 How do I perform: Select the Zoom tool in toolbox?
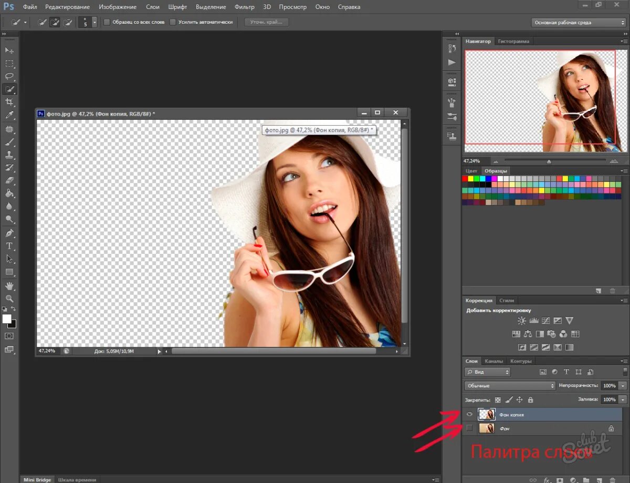tap(9, 299)
